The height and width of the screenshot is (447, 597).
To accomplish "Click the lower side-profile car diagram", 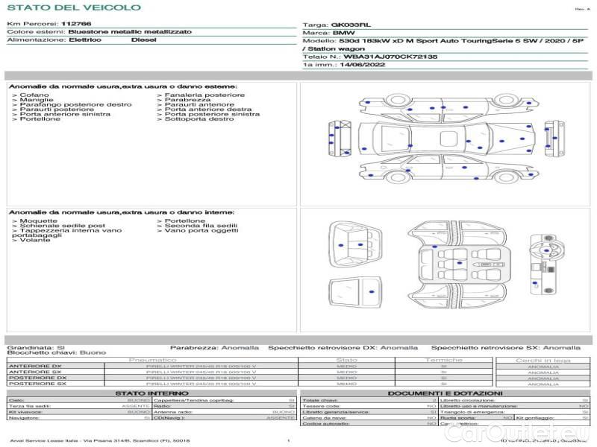I will click(x=447, y=170).
